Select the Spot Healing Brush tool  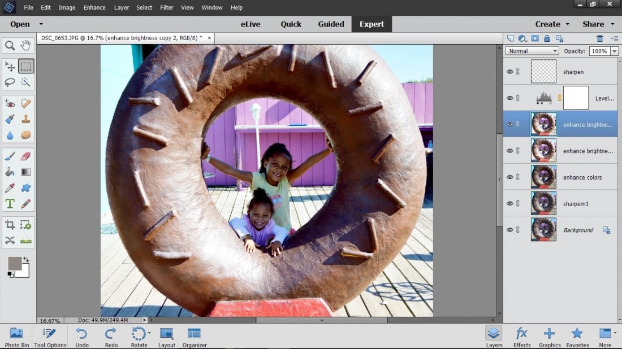(26, 104)
